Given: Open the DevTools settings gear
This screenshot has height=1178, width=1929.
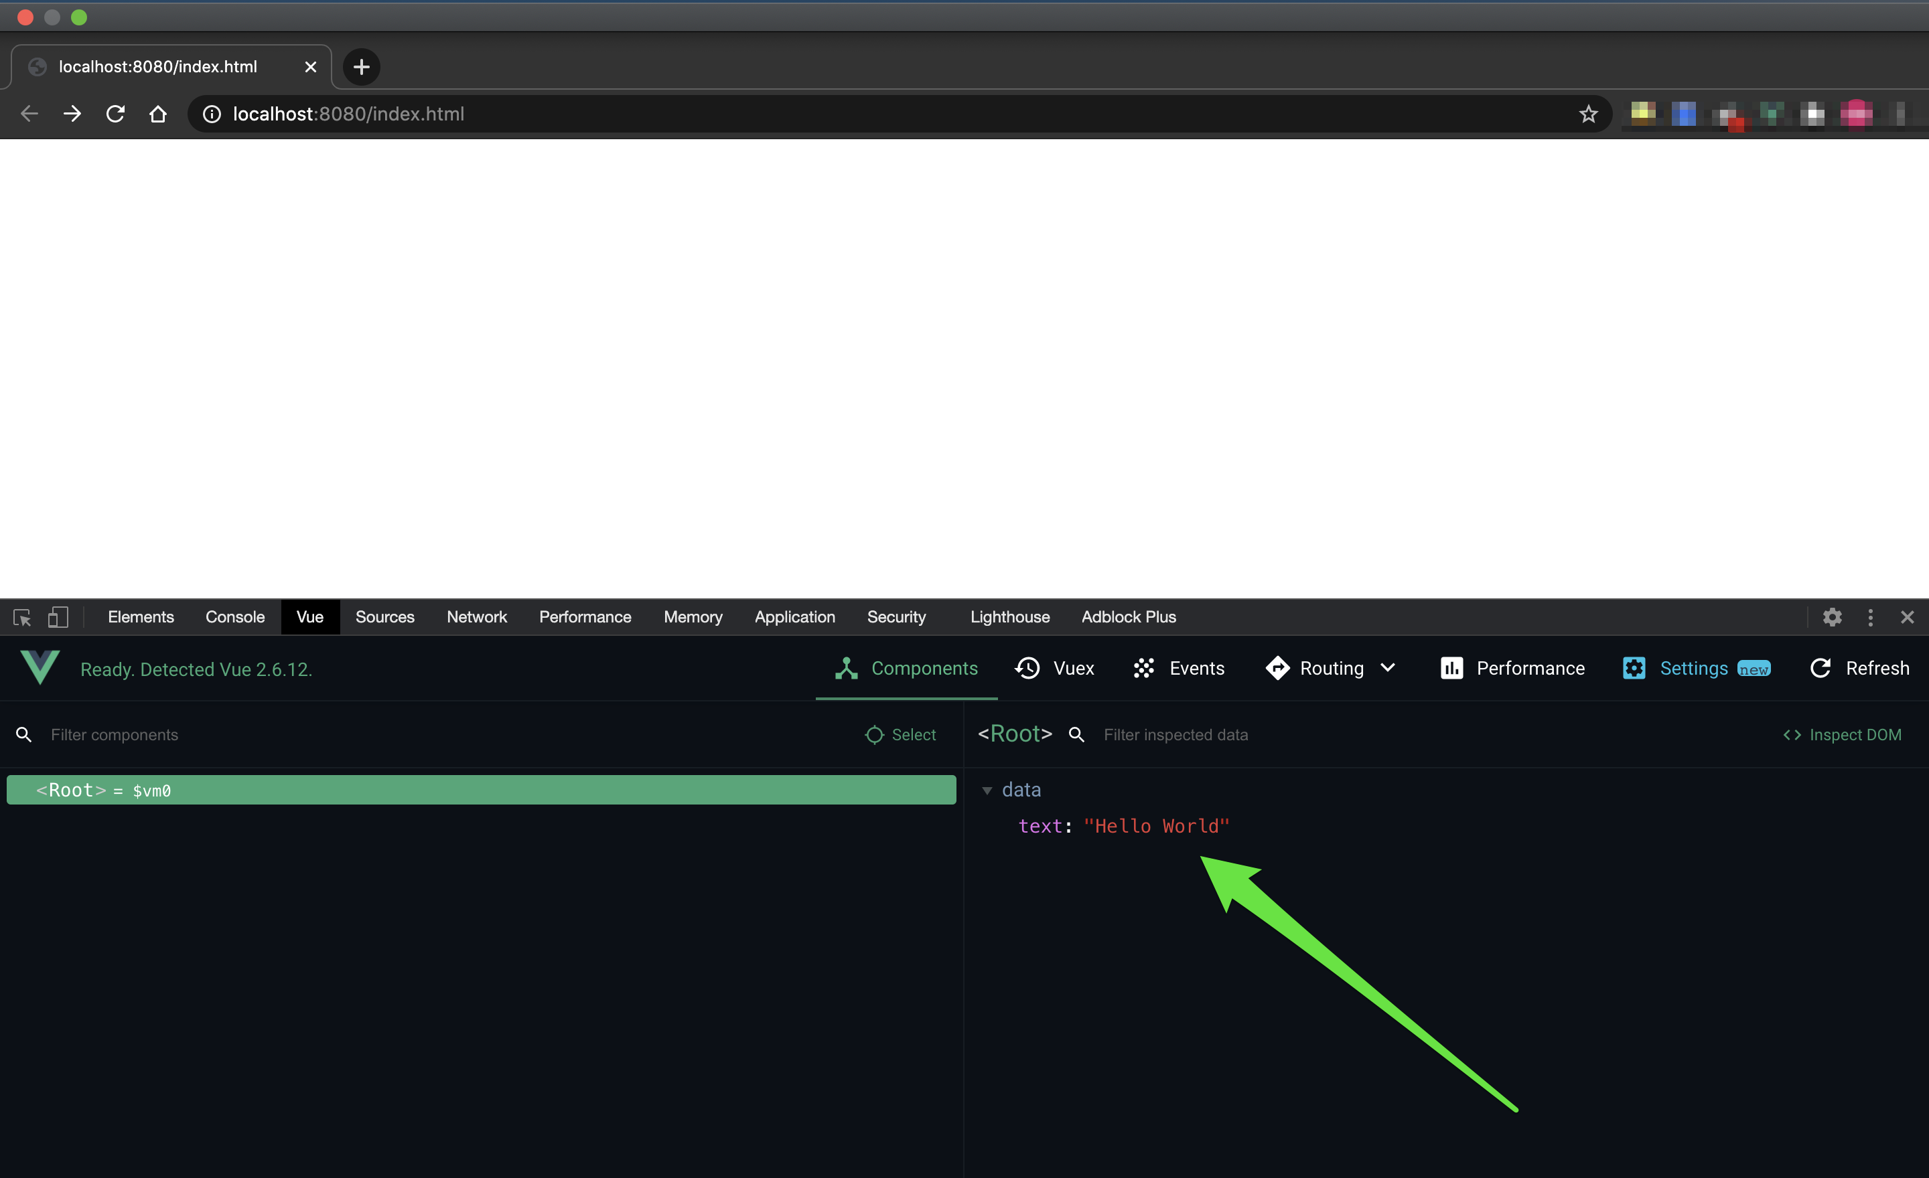Looking at the screenshot, I should [x=1832, y=617].
